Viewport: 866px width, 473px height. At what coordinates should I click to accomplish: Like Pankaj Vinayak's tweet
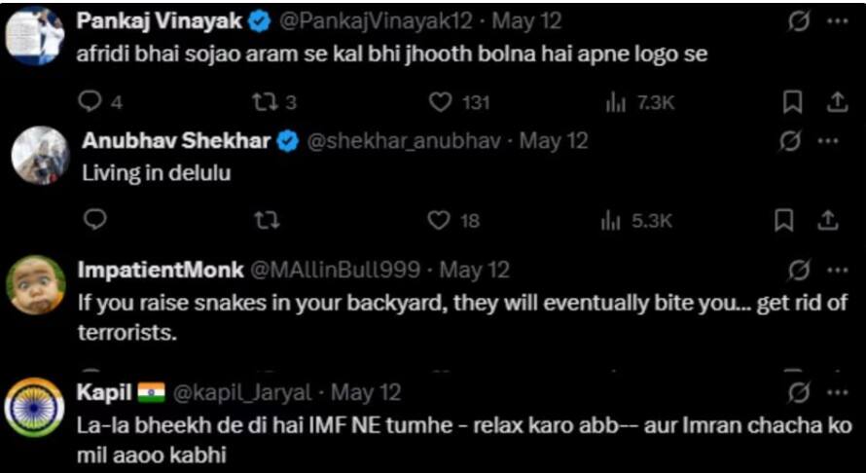[x=442, y=102]
